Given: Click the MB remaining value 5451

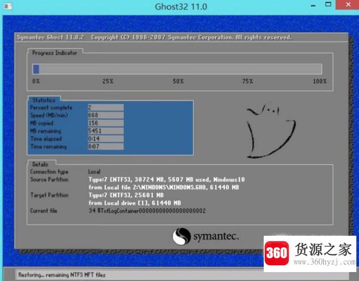Looking at the screenshot, I should pyautogui.click(x=106, y=131).
